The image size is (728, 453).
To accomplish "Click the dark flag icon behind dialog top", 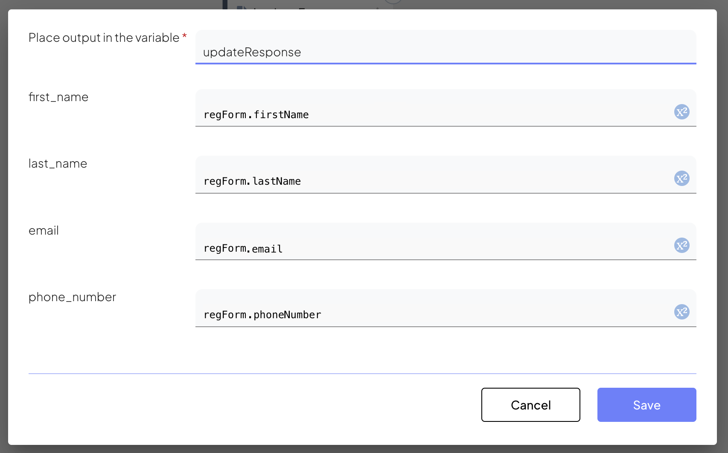I will [x=242, y=7].
